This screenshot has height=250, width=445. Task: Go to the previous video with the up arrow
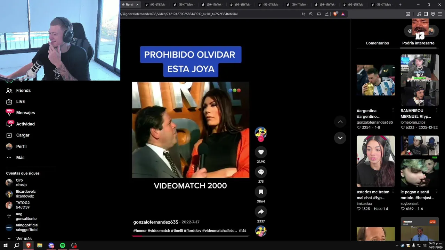coord(340,122)
